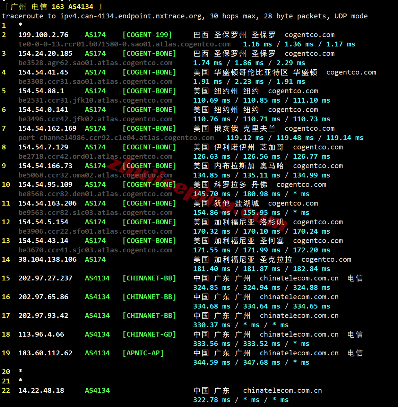Click the endpoint hostname ipv4.can-4134.endpoint.nxtrace.org
Viewport: 398px width, 407px height.
pos(132,16)
